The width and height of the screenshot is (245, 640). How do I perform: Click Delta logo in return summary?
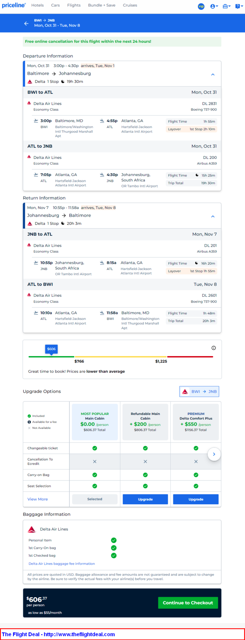coord(30,224)
